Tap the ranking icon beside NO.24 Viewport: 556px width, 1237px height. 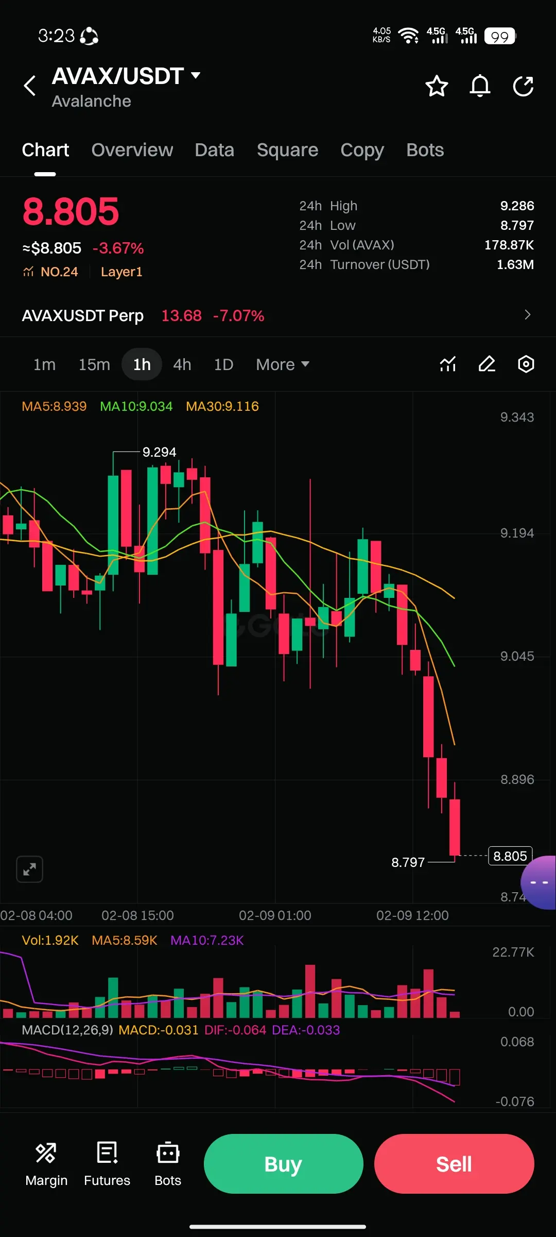[x=28, y=272]
